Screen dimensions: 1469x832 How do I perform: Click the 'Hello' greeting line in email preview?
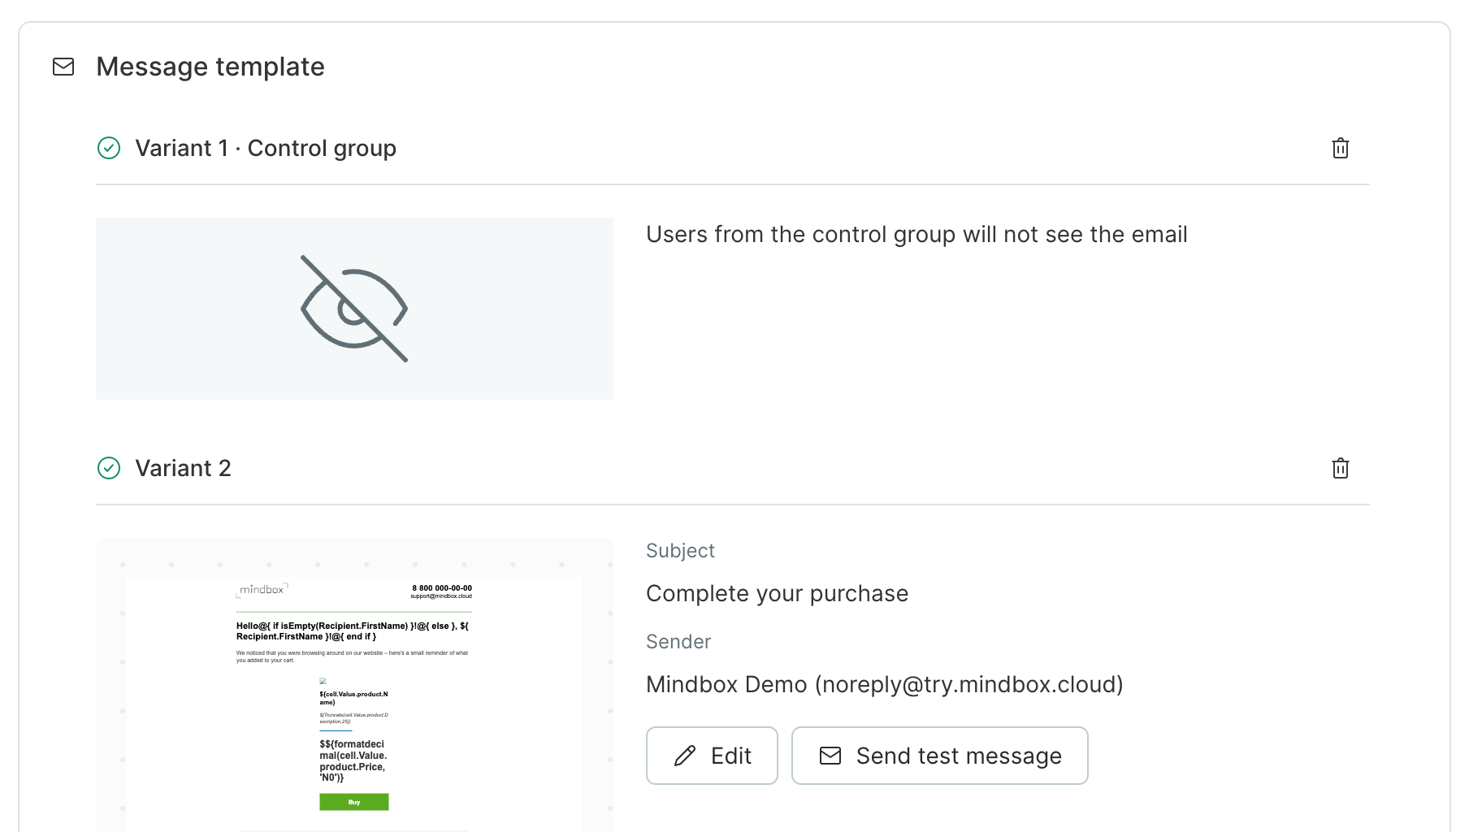click(x=353, y=631)
